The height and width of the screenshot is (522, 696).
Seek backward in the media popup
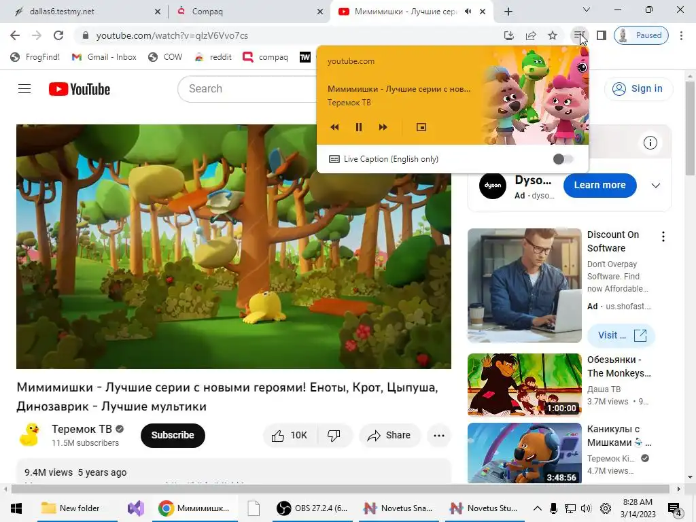pyautogui.click(x=334, y=127)
